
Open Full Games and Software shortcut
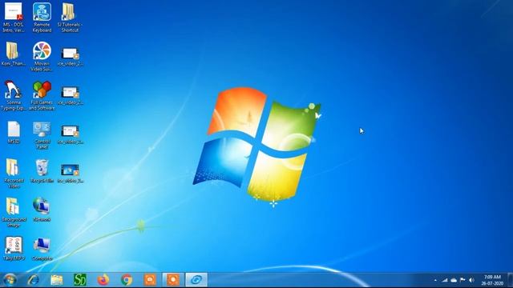point(42,95)
